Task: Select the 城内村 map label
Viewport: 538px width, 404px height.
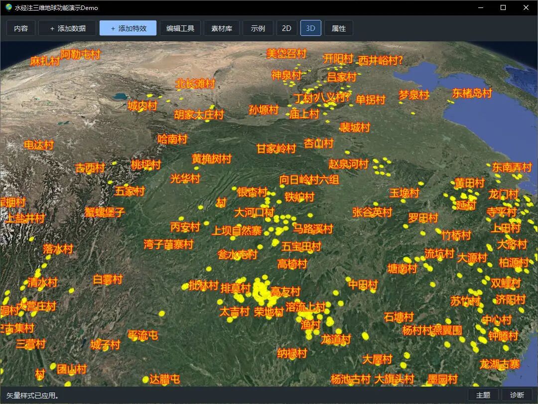Action: (x=142, y=105)
